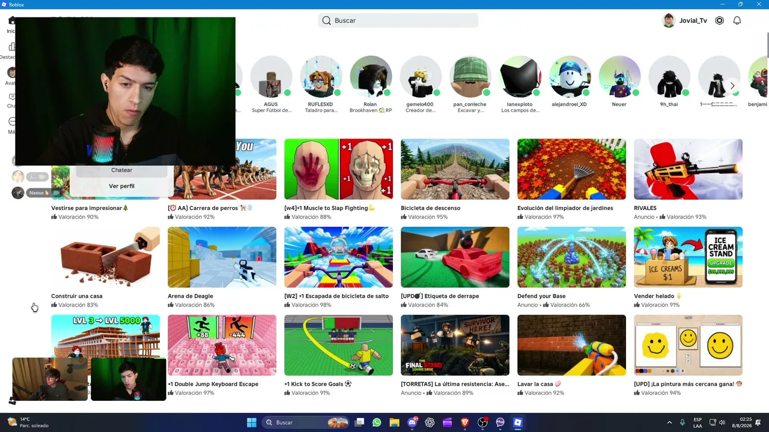
Task: Click the Roblox taskbar icon
Action: tap(518, 422)
